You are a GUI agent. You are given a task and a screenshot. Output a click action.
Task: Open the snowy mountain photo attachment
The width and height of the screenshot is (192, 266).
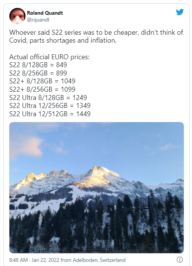point(96,188)
